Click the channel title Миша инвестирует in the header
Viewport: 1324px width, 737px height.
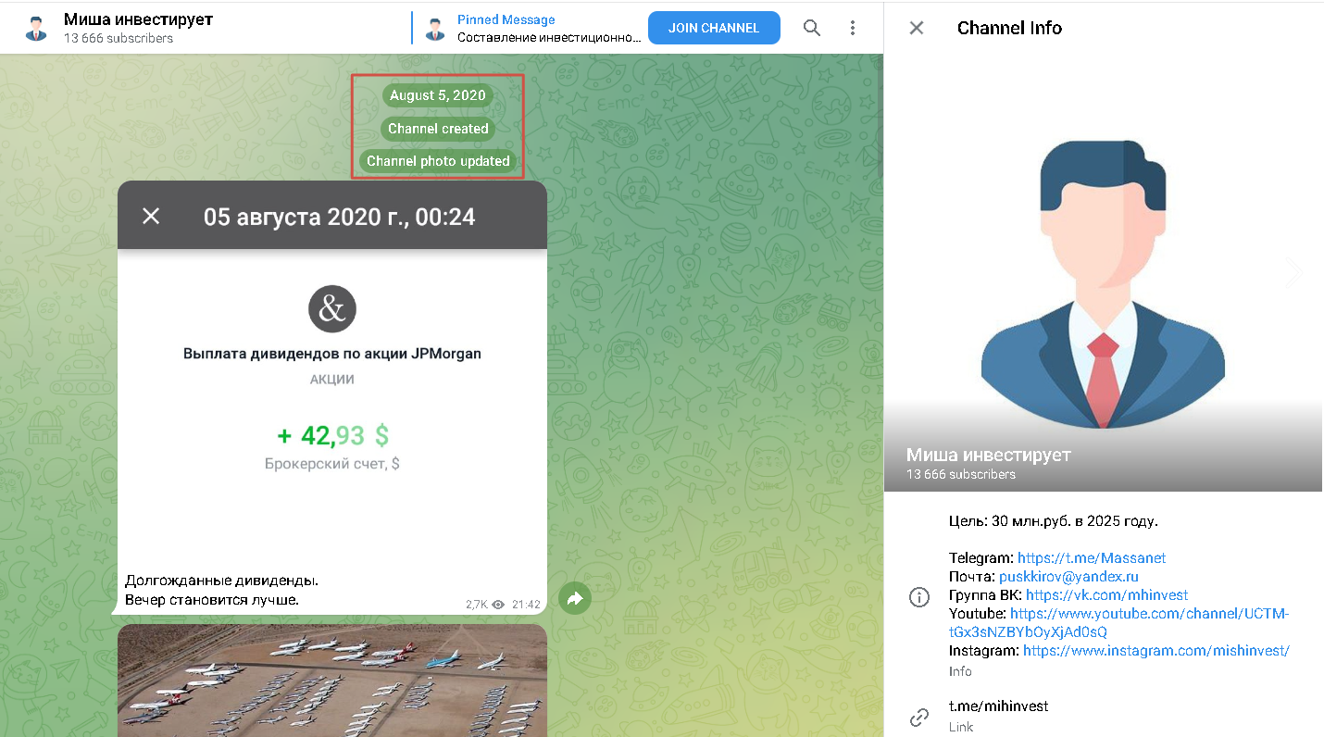[138, 19]
